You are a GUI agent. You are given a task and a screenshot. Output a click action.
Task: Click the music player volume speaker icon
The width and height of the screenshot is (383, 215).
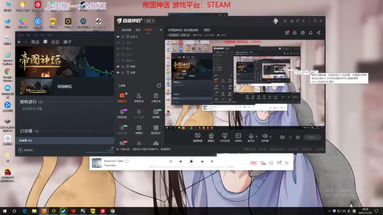(x=271, y=163)
